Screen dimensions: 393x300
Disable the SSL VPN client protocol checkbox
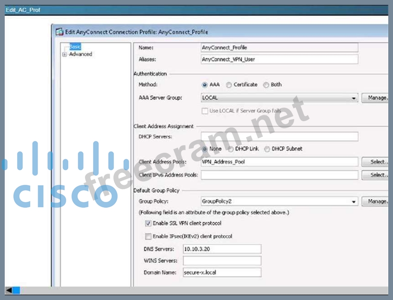coord(148,223)
